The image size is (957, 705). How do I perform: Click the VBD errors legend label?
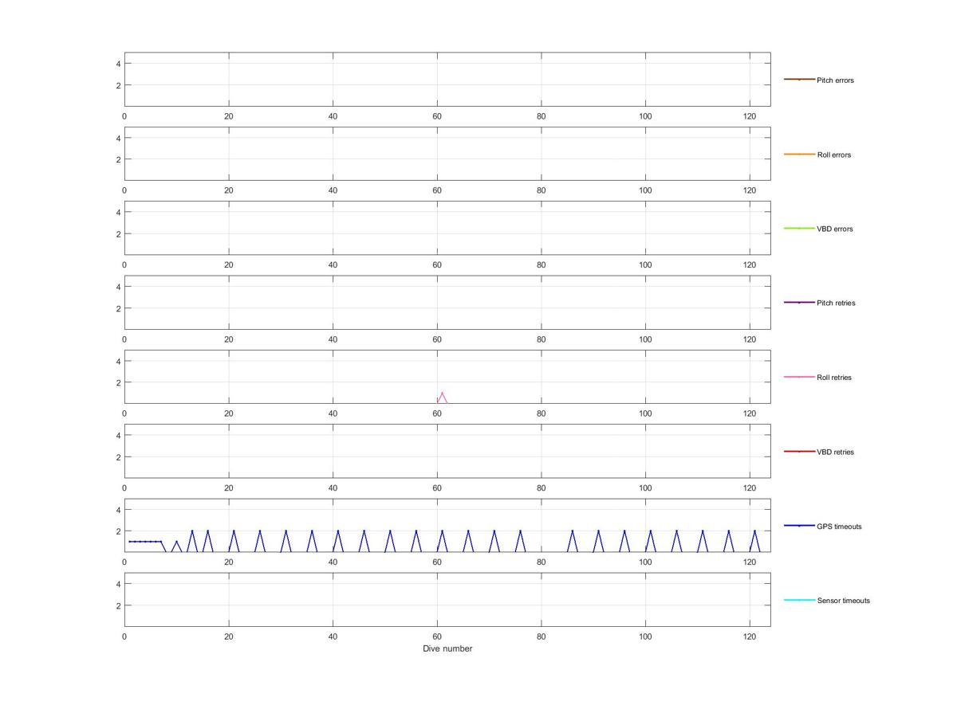(835, 229)
